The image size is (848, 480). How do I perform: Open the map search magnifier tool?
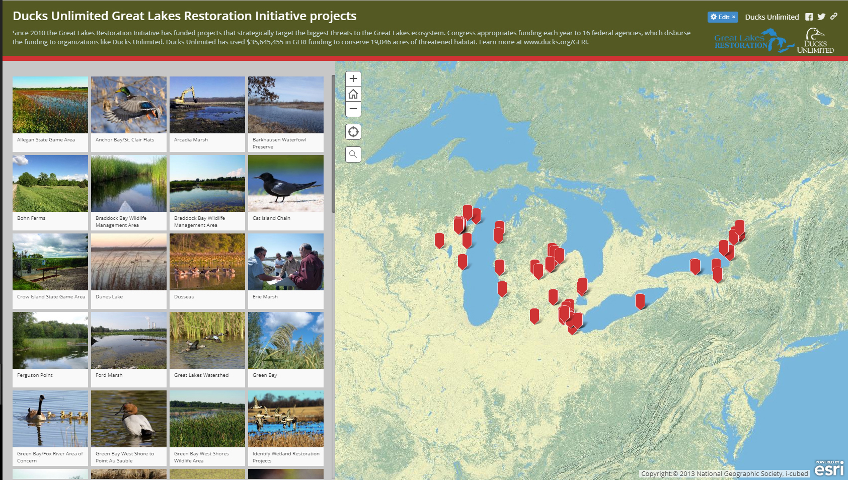pos(353,154)
